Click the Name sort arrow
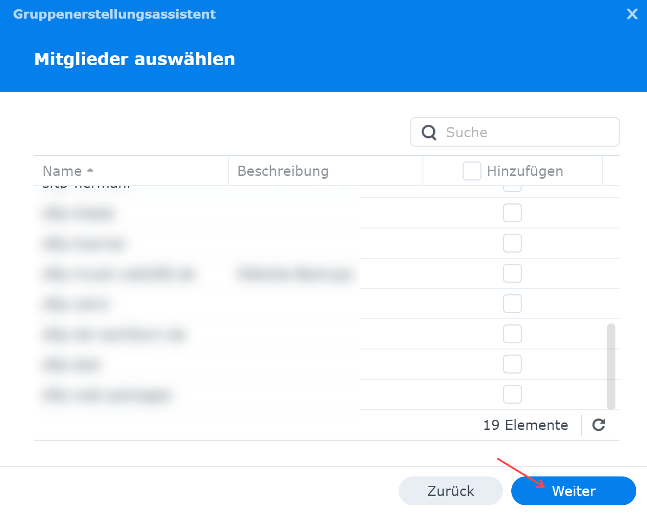Viewport: 647px width, 516px height. tap(90, 171)
